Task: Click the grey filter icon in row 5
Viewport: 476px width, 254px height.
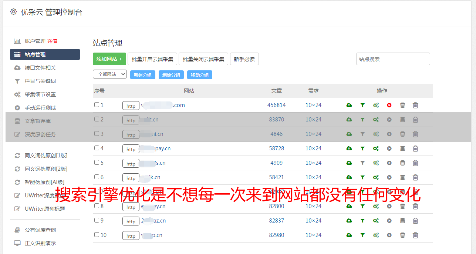Action: coord(362,163)
